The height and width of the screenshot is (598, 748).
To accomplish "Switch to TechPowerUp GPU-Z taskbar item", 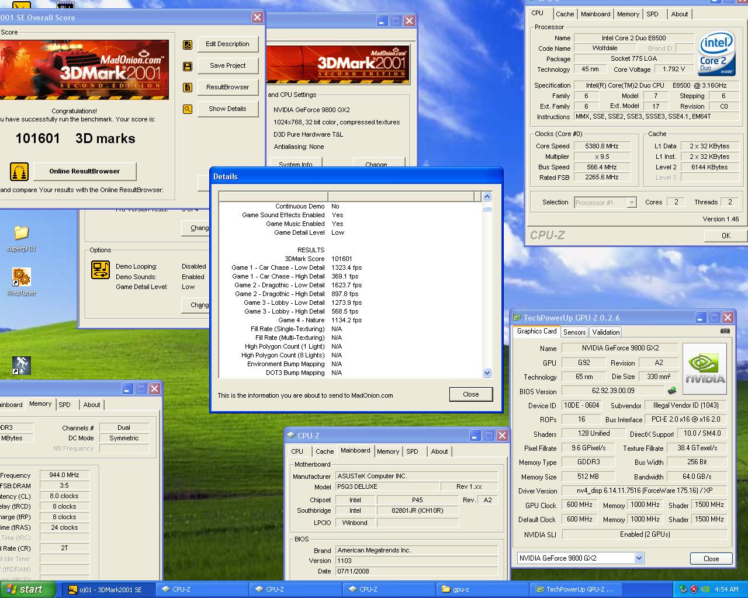I will point(575,589).
